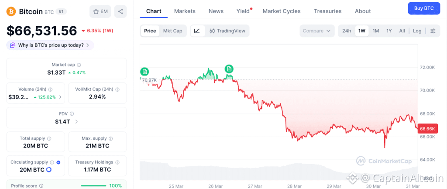Click the Buy BTC button
This screenshot has height=189, width=447.
pyautogui.click(x=423, y=8)
